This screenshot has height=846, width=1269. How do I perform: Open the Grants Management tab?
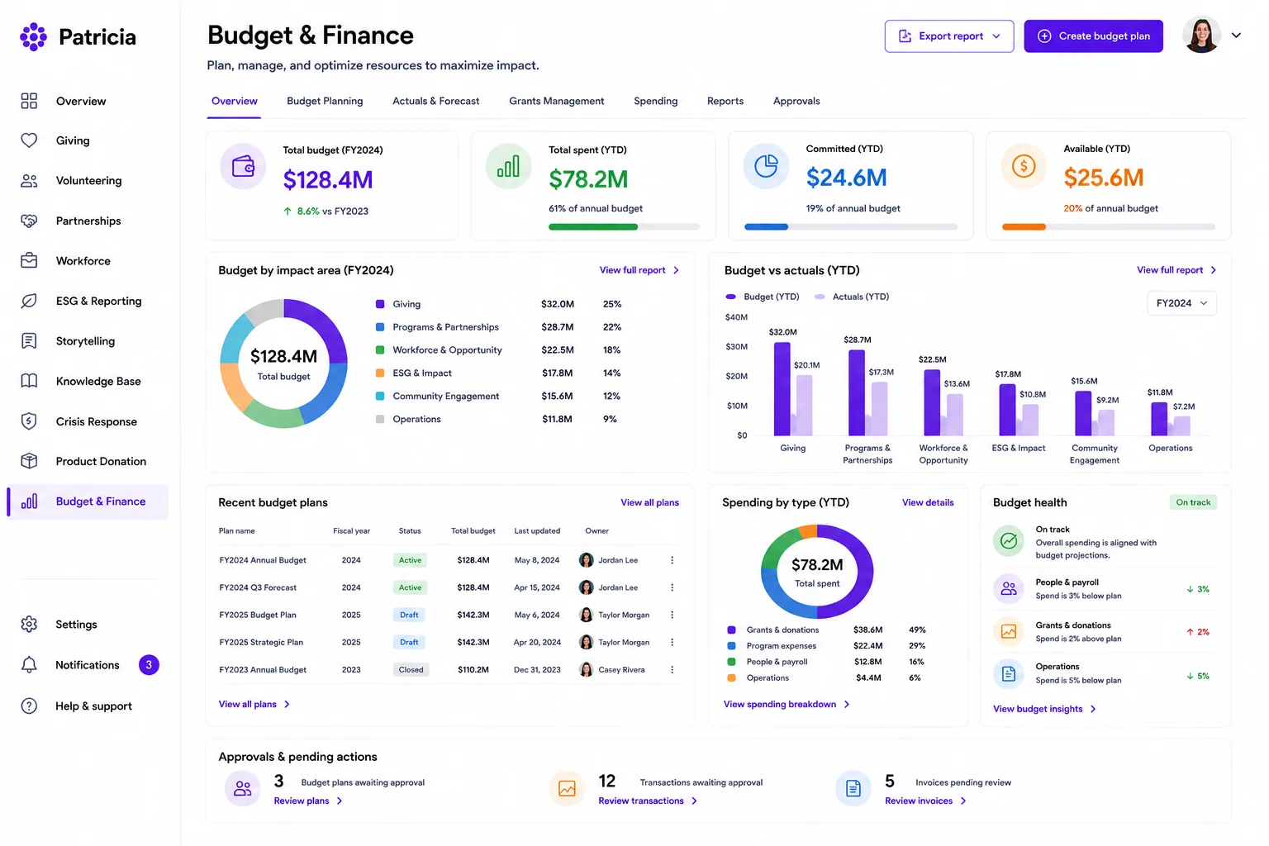[x=557, y=101]
